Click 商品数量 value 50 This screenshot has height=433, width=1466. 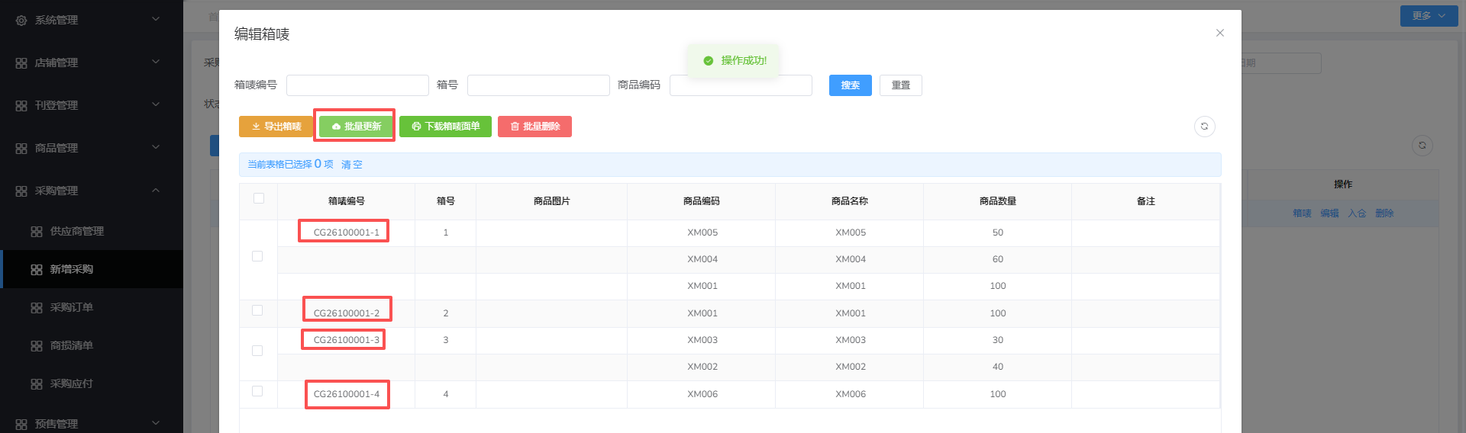click(x=997, y=233)
